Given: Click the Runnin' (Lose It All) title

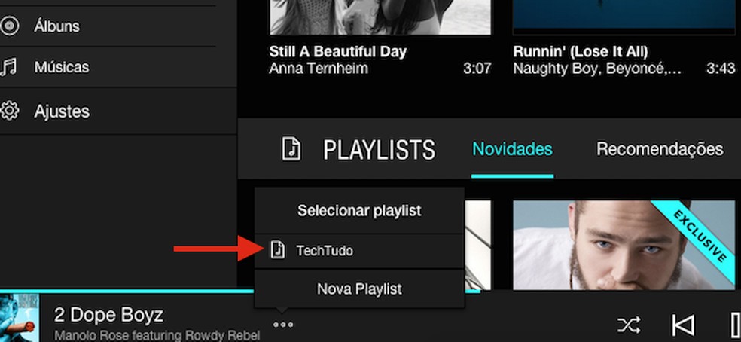Looking at the screenshot, I should pyautogui.click(x=581, y=51).
